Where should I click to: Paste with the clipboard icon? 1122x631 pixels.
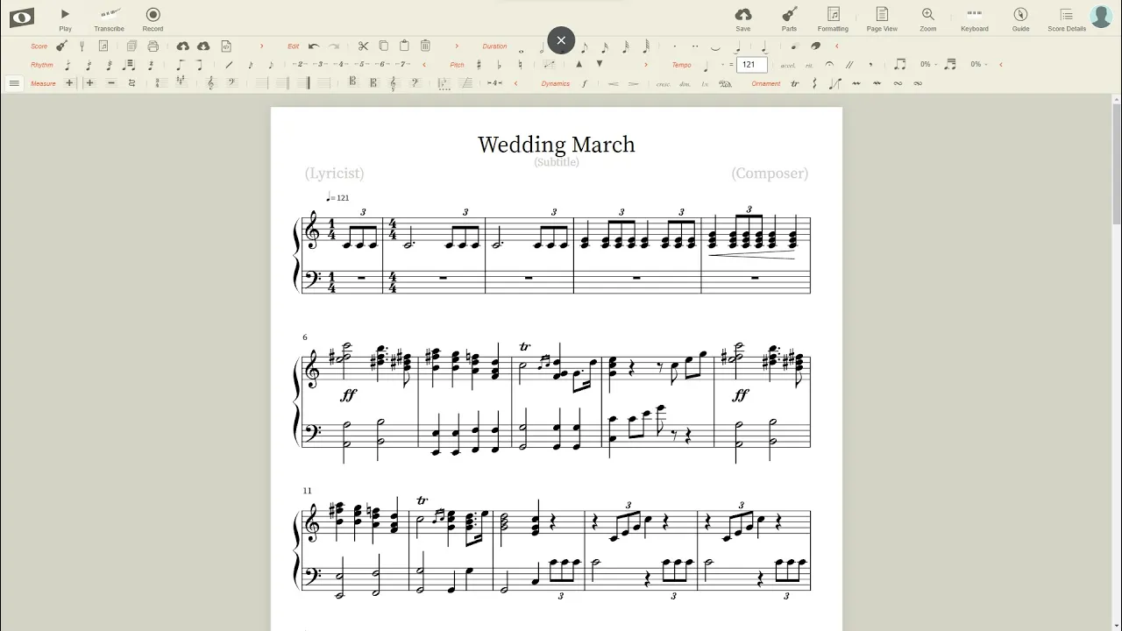pyautogui.click(x=404, y=46)
